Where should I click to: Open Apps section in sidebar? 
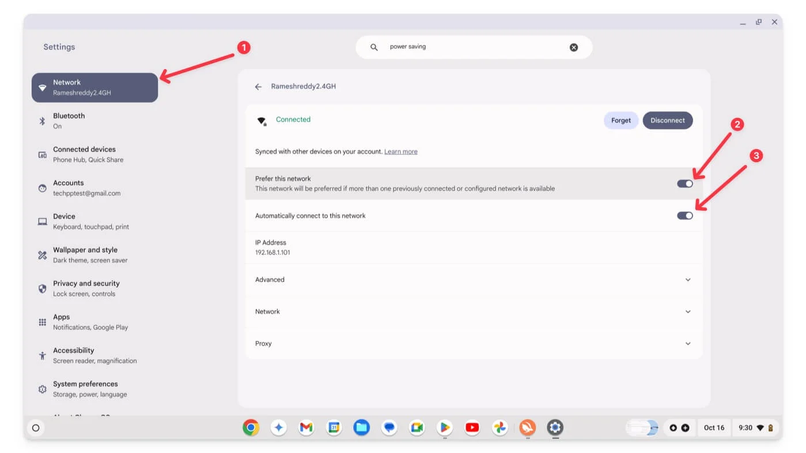tap(94, 322)
